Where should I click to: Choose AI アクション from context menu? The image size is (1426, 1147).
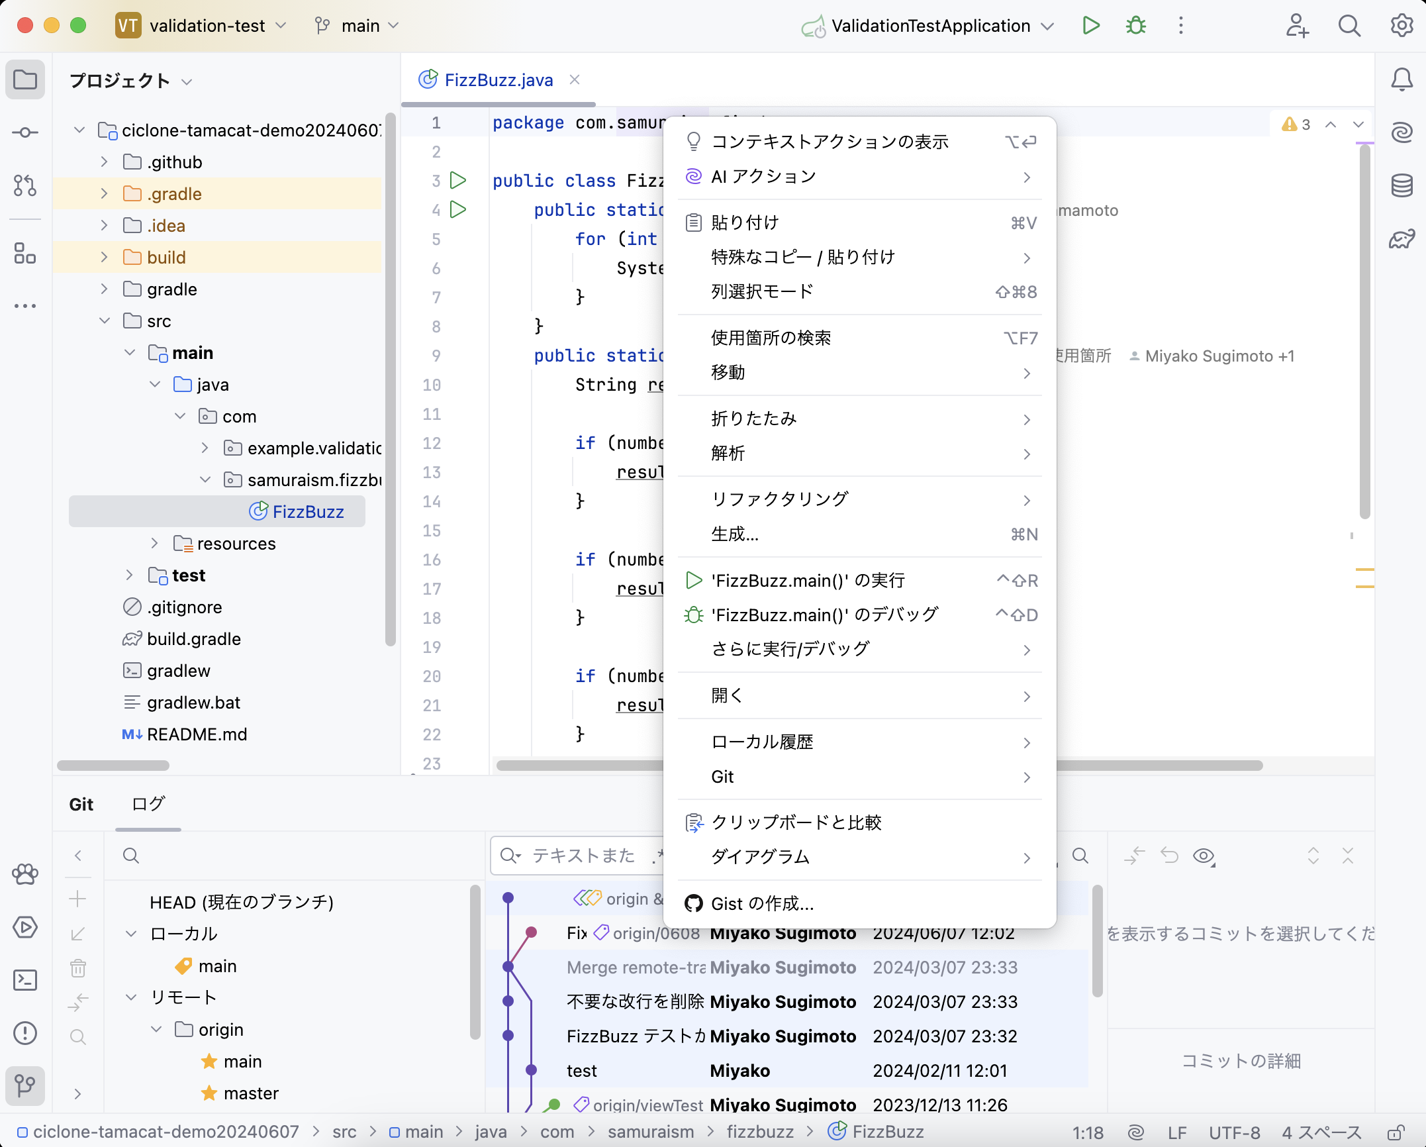pos(859,177)
